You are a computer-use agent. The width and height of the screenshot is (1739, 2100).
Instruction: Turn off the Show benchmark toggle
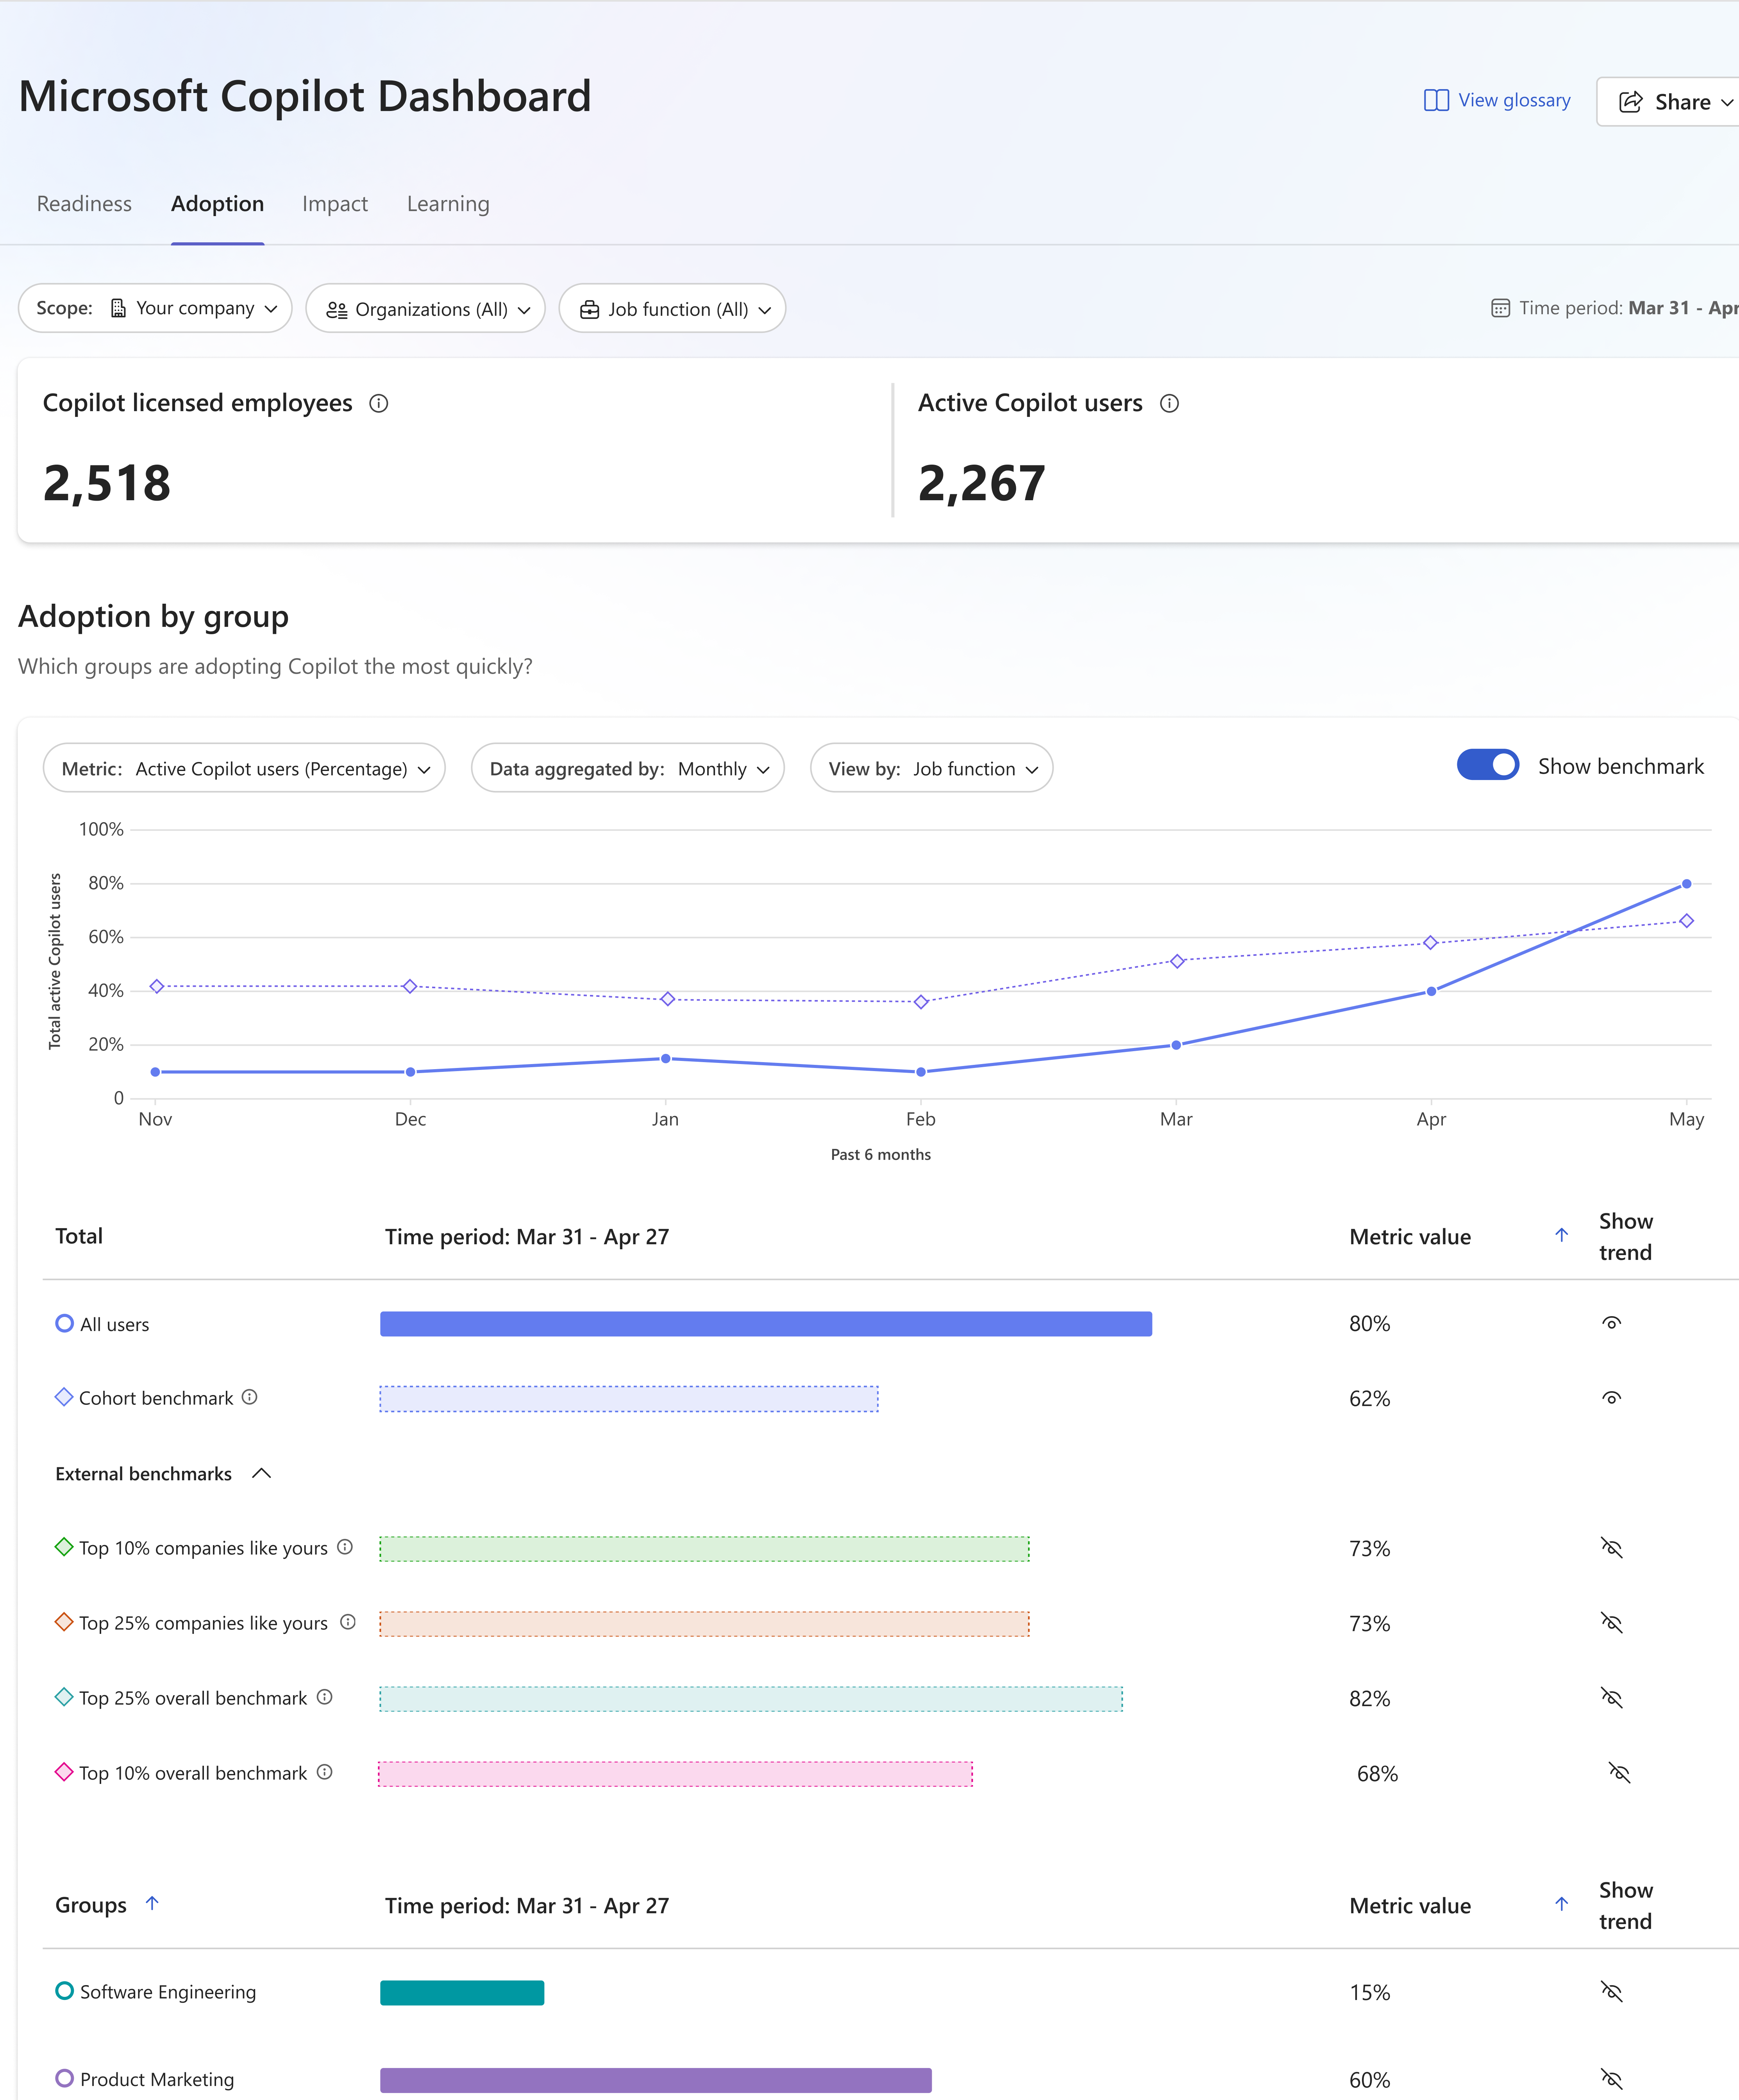click(1488, 765)
